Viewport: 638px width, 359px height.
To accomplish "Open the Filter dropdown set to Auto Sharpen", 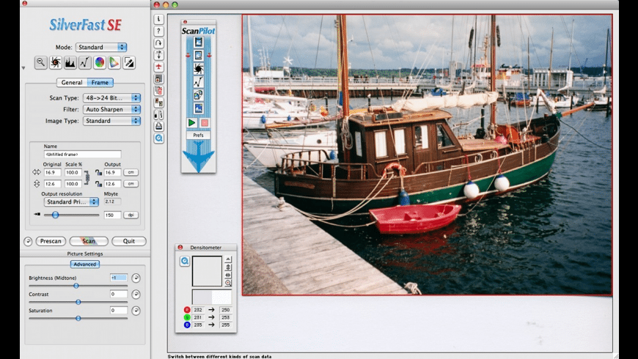I will coord(111,109).
